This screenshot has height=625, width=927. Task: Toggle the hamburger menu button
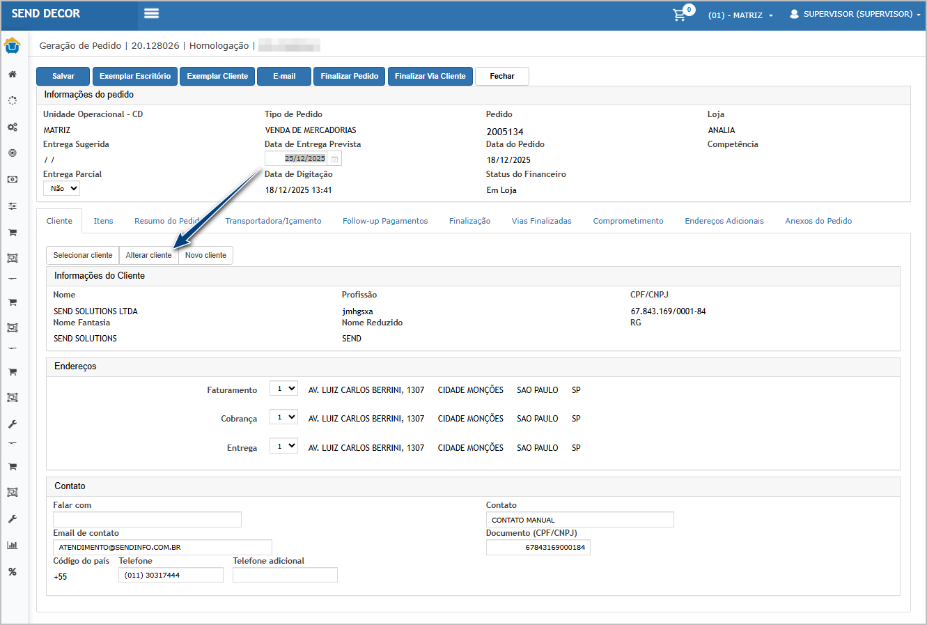[x=151, y=13]
